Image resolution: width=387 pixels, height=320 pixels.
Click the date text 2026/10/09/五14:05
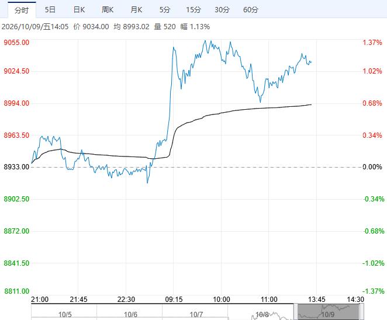click(35, 27)
